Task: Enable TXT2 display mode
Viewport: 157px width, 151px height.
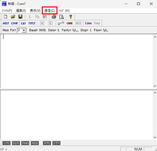Action: point(32,23)
